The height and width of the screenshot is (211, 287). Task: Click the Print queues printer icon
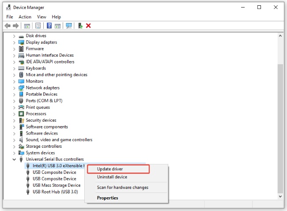click(x=21, y=107)
